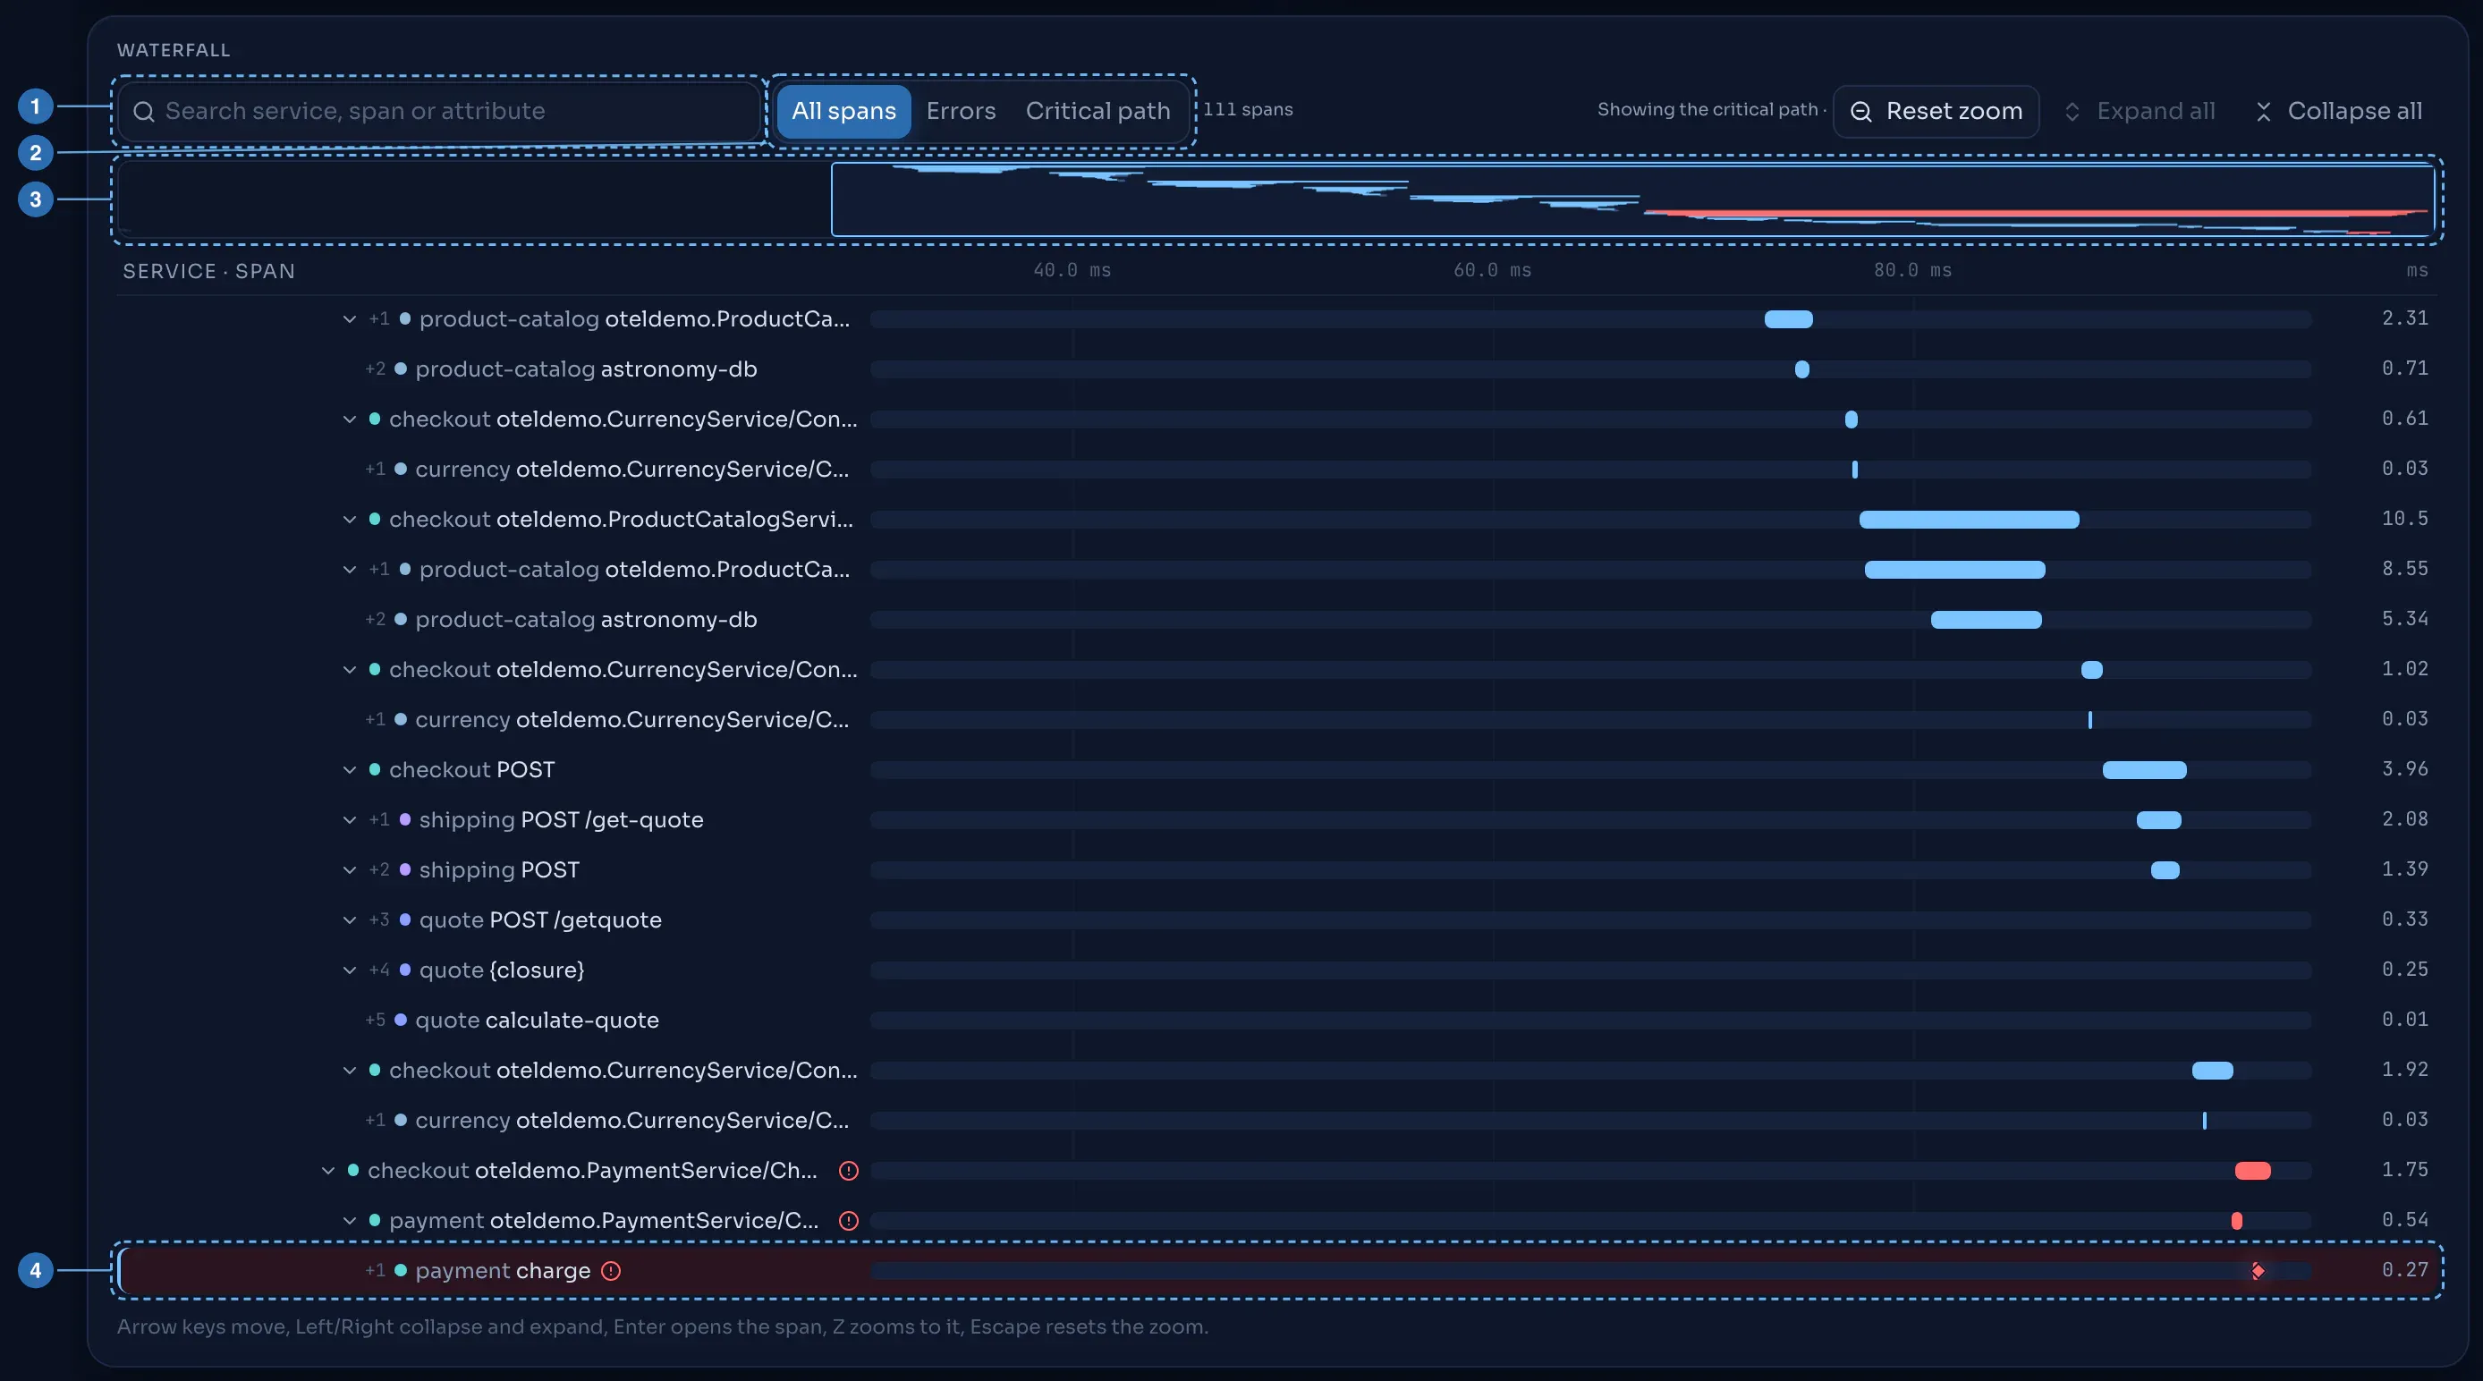Collapse the checkout POST row
Viewport: 2483px width, 1381px height.
350,770
